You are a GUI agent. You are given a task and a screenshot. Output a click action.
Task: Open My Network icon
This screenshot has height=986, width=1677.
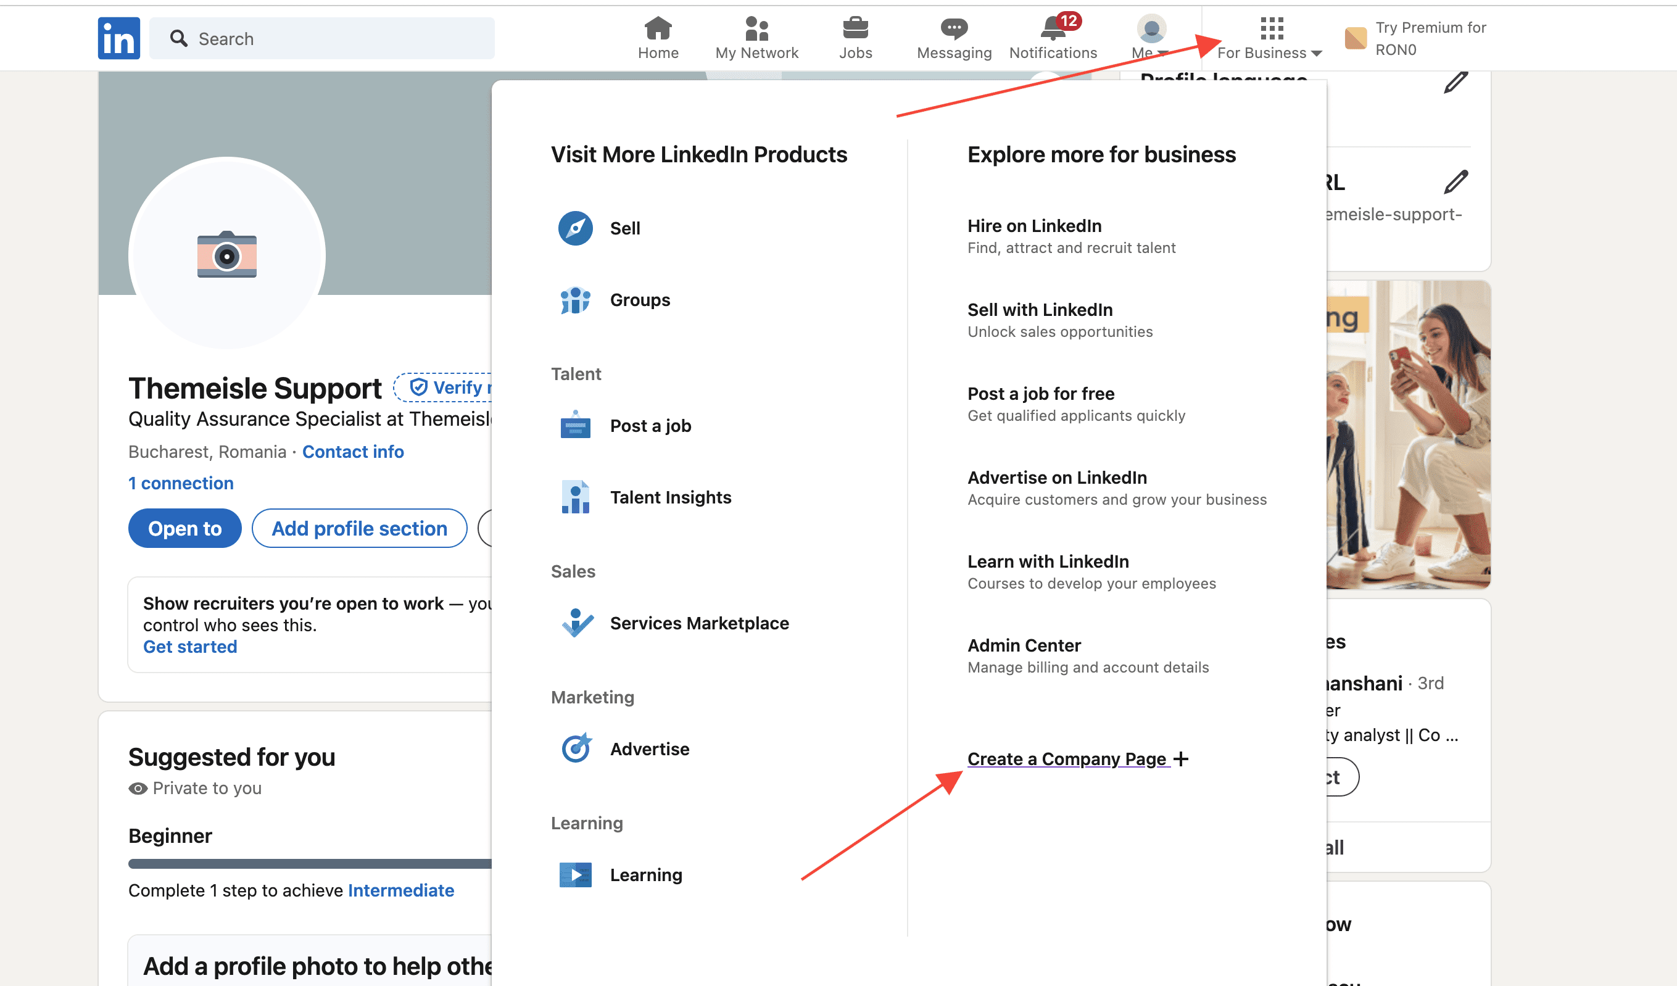[756, 28]
